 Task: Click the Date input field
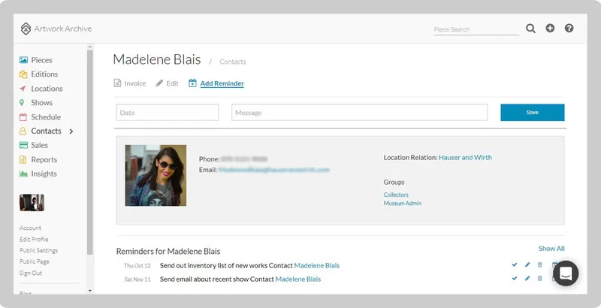click(167, 112)
